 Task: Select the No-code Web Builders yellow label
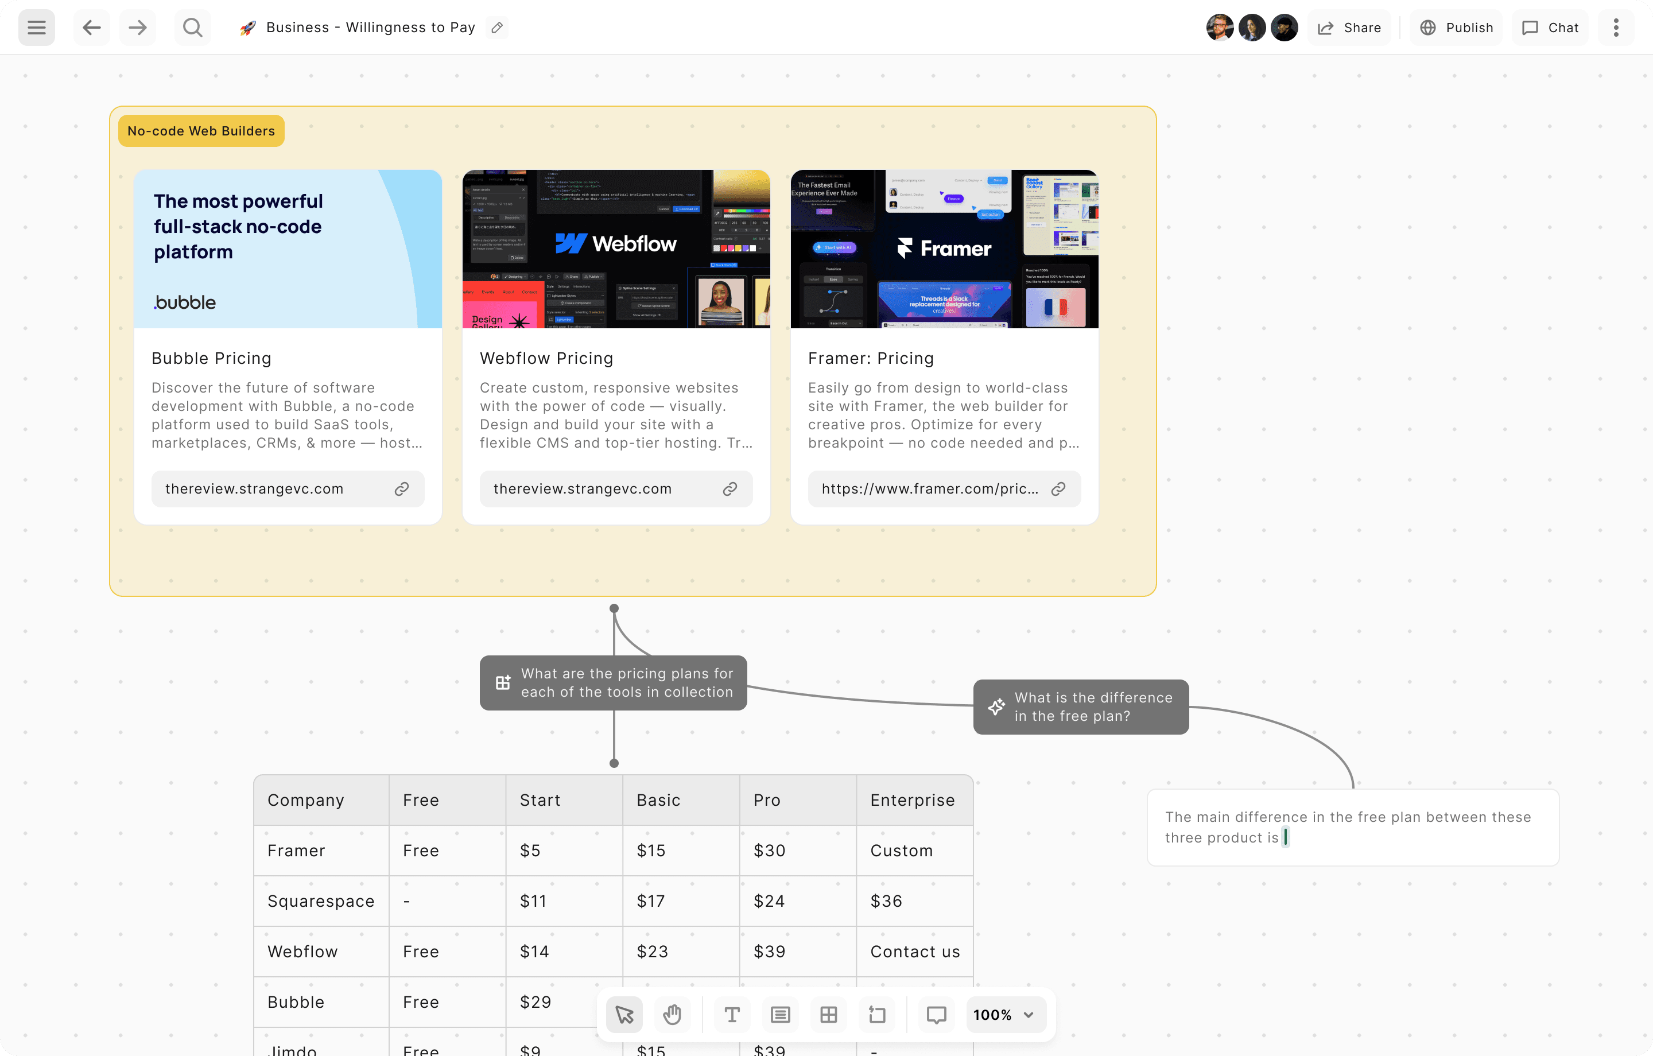pyautogui.click(x=201, y=130)
